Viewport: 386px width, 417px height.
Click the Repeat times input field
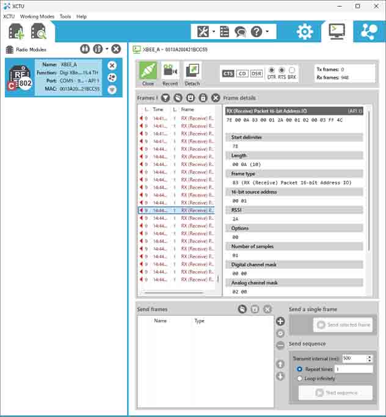pyautogui.click(x=354, y=369)
